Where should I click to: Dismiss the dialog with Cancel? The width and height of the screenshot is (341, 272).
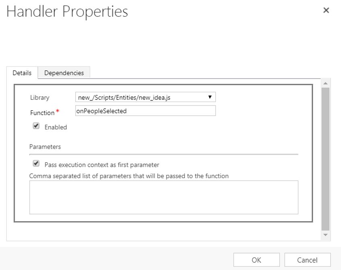point(307,260)
